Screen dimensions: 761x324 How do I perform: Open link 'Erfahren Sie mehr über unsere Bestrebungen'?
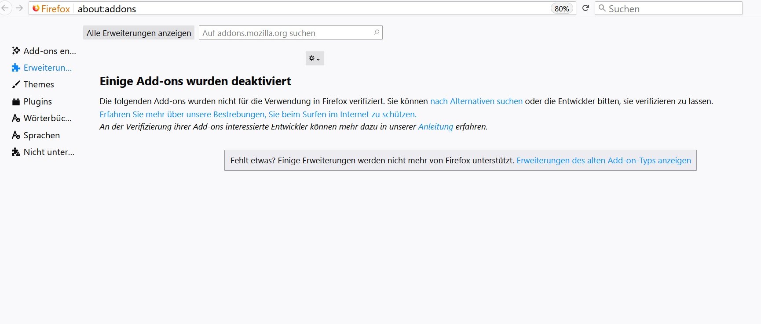click(x=258, y=115)
